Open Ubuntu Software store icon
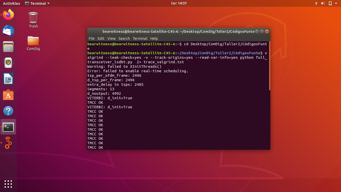The width and height of the screenshot is (341, 192). [x=8, y=95]
